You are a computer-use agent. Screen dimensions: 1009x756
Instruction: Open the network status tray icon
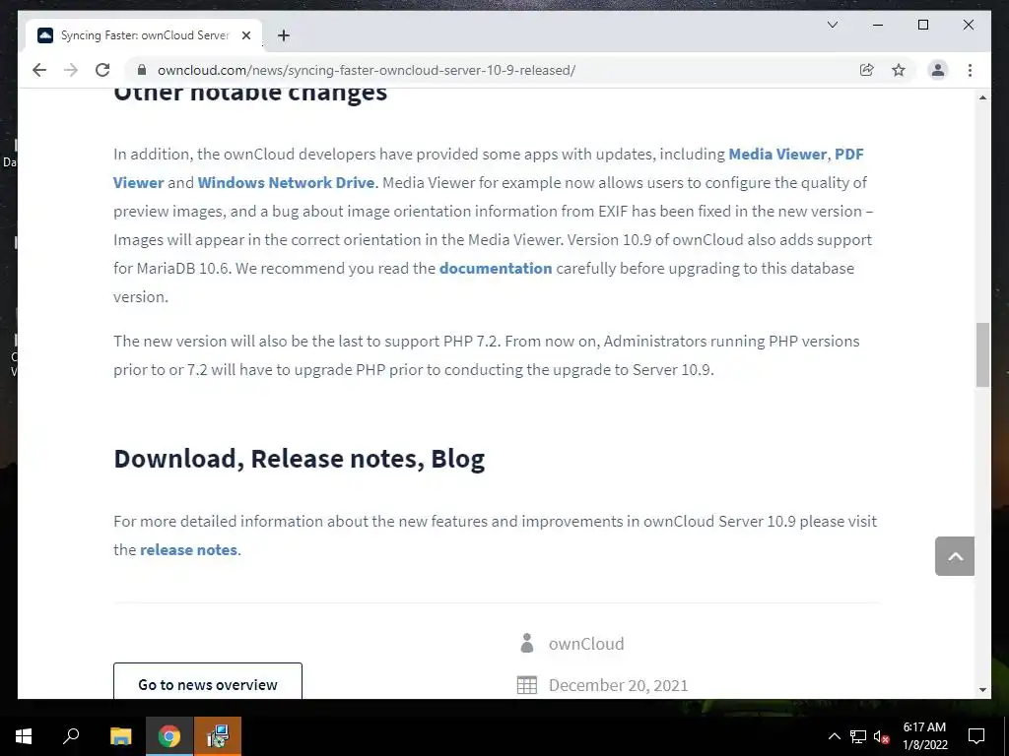pos(858,736)
